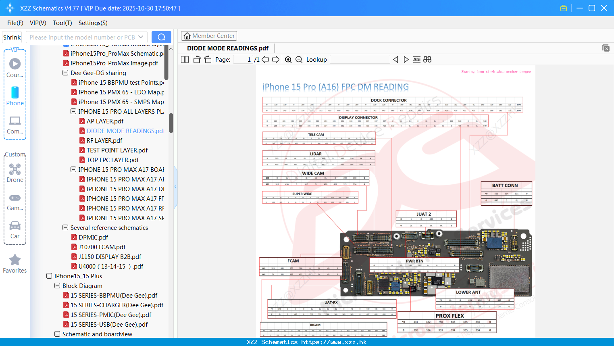Open TEST POINT LAYER.pdf file
Image resolution: width=614 pixels, height=346 pixels.
pos(117,150)
